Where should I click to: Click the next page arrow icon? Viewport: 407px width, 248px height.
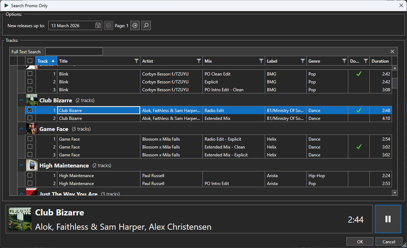(135, 25)
